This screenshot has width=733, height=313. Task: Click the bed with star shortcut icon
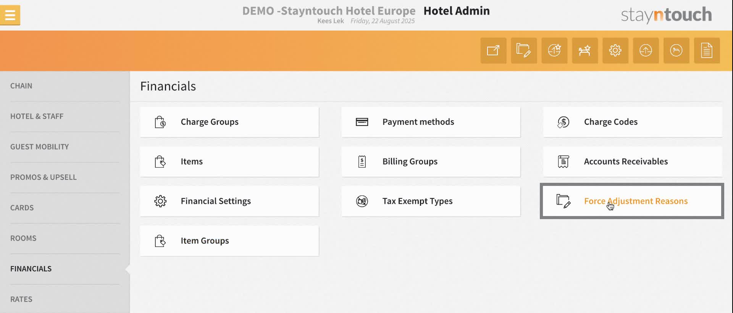pyautogui.click(x=585, y=50)
